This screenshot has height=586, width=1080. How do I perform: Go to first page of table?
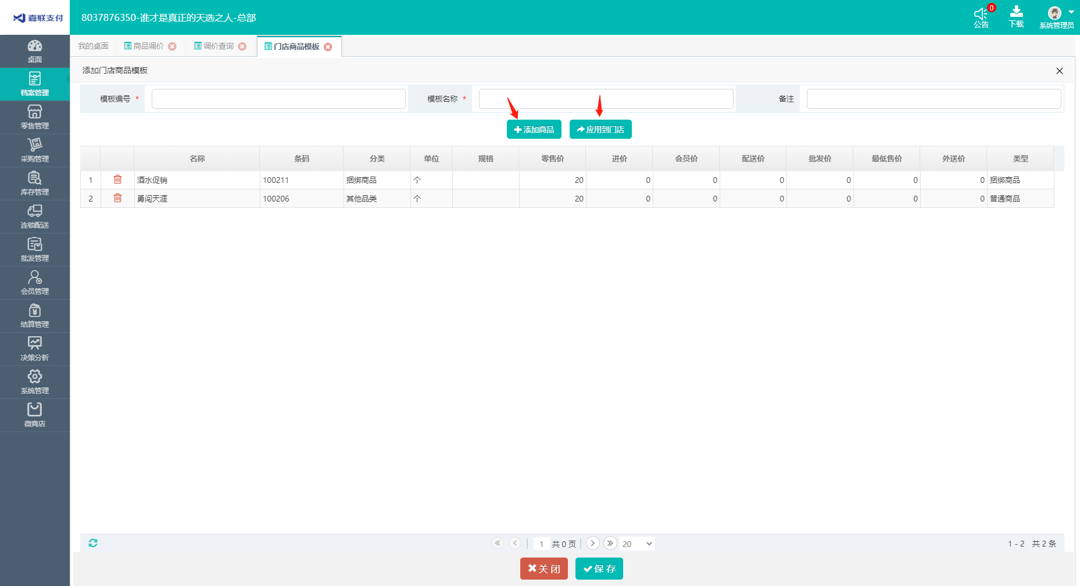[x=498, y=543]
